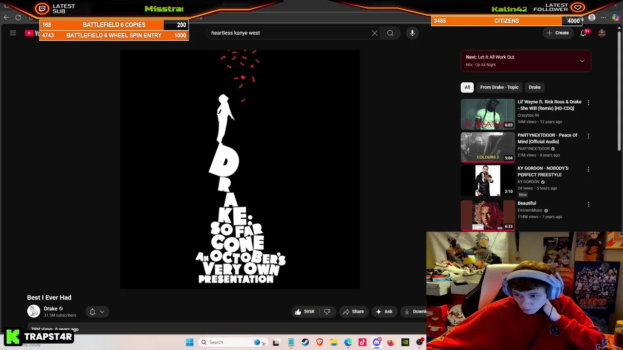The image size is (623, 350).
Task: Open Windows Start menu
Action: click(189, 342)
